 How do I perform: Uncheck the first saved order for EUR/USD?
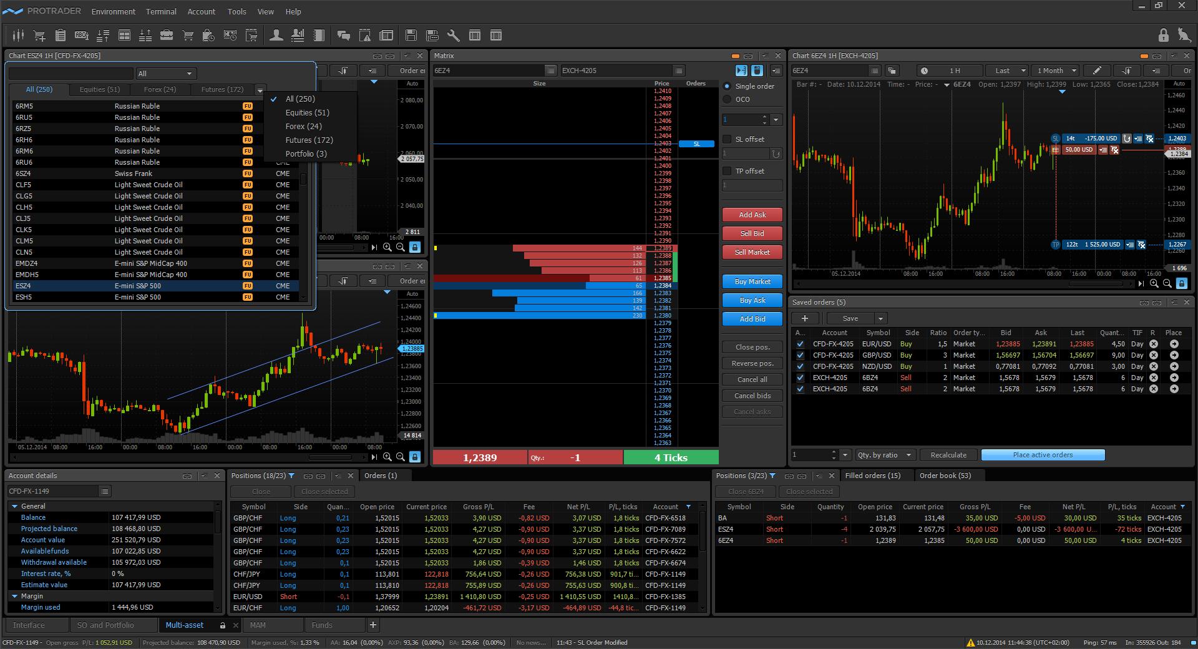(801, 344)
